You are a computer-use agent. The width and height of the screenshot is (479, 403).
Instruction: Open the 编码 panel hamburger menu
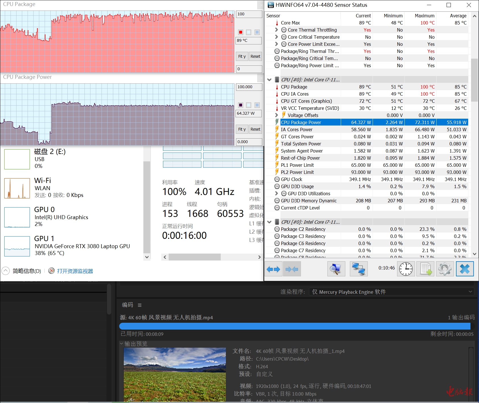[140, 305]
